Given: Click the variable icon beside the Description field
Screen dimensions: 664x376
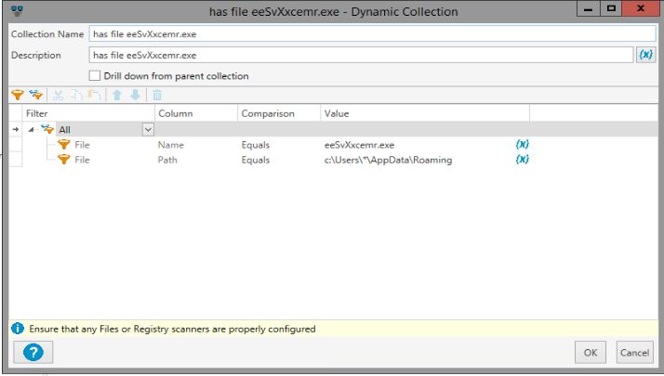Looking at the screenshot, I should click(646, 55).
